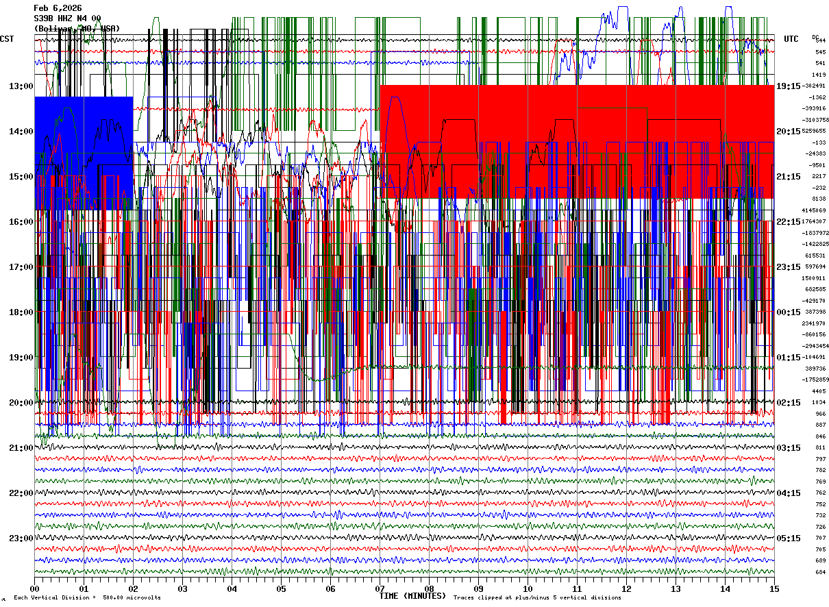
Task: Click the DC offset value 846
Action: (820, 436)
